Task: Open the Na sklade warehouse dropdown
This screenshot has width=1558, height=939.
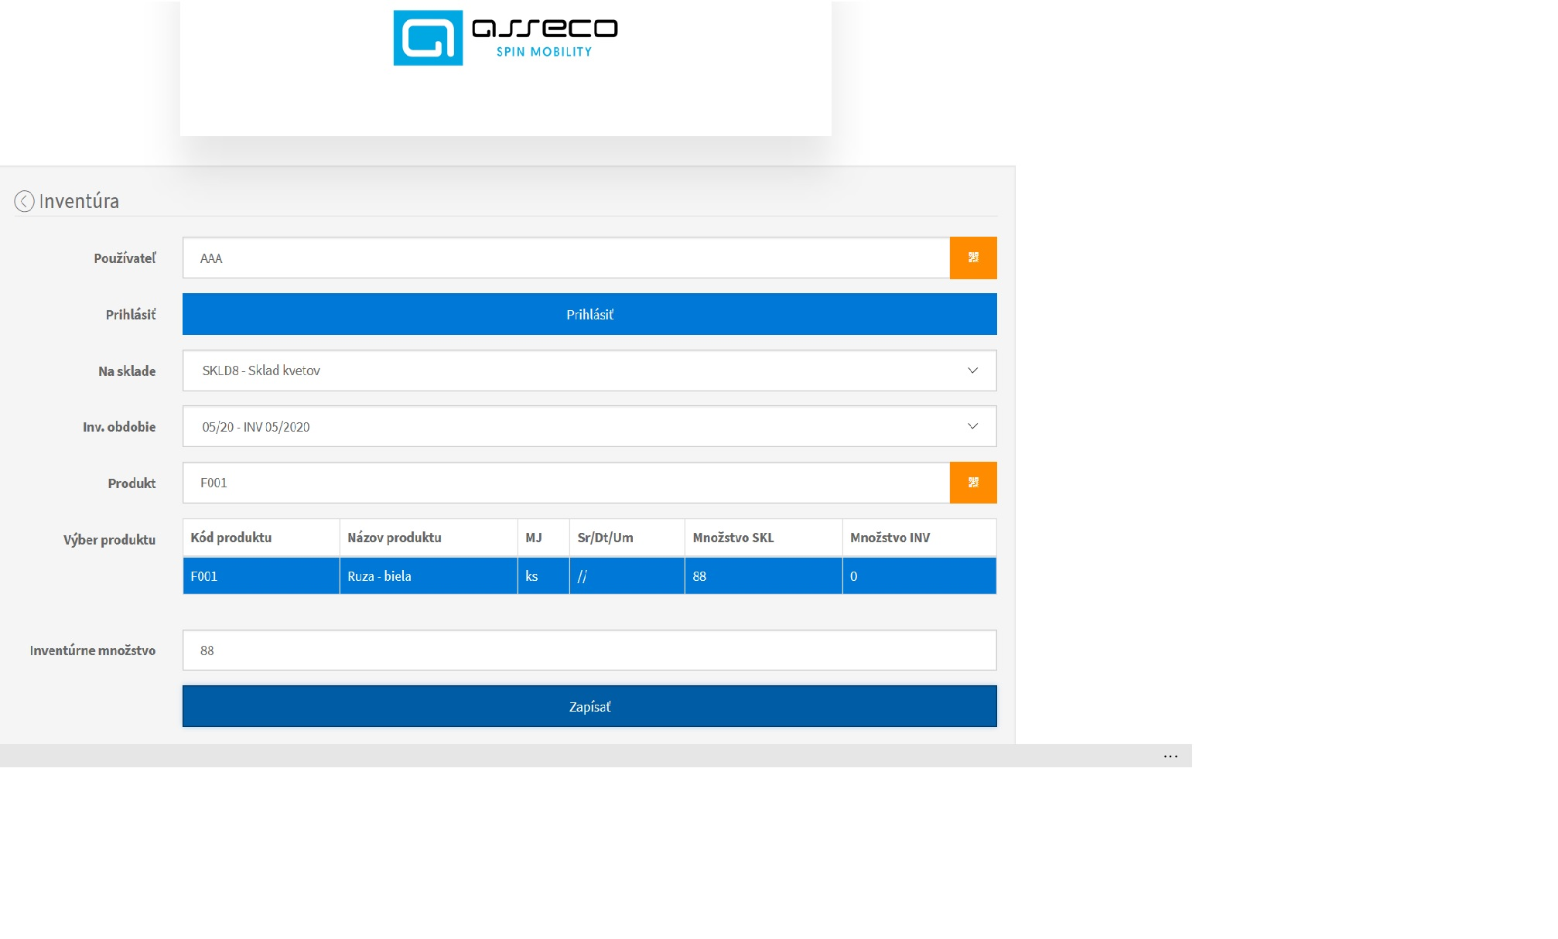Action: tap(589, 370)
